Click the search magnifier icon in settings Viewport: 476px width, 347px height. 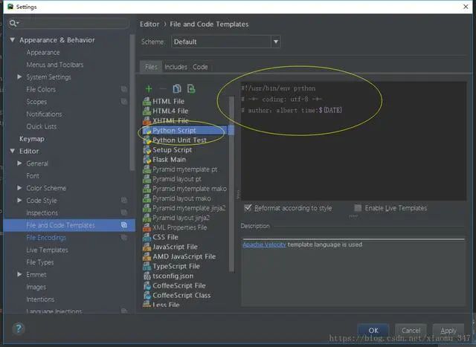tap(13, 23)
